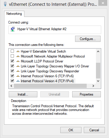
Task: Click 'This connection uses the following items:' label
Action: pos(36,45)
